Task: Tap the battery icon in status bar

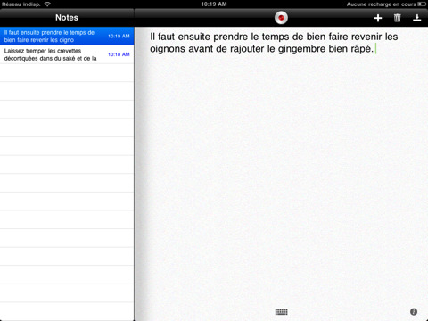Action: click(x=422, y=4)
